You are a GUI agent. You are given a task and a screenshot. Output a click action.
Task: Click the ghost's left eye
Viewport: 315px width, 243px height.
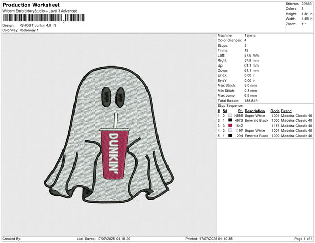(106, 97)
